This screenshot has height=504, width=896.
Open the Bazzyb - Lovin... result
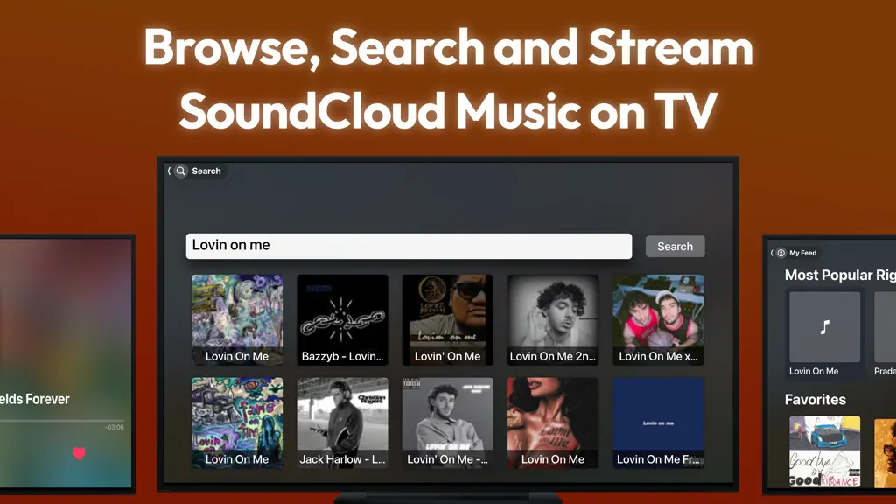point(342,319)
